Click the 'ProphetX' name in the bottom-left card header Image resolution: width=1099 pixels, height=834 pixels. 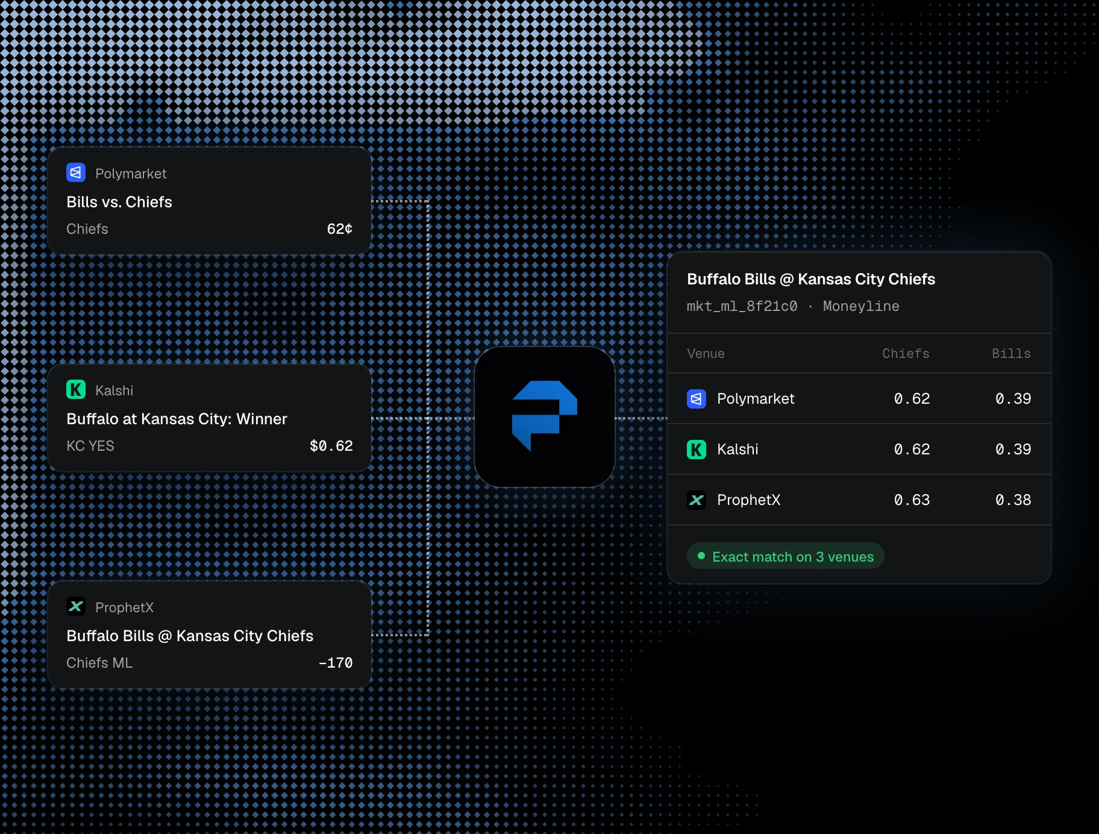pos(125,607)
